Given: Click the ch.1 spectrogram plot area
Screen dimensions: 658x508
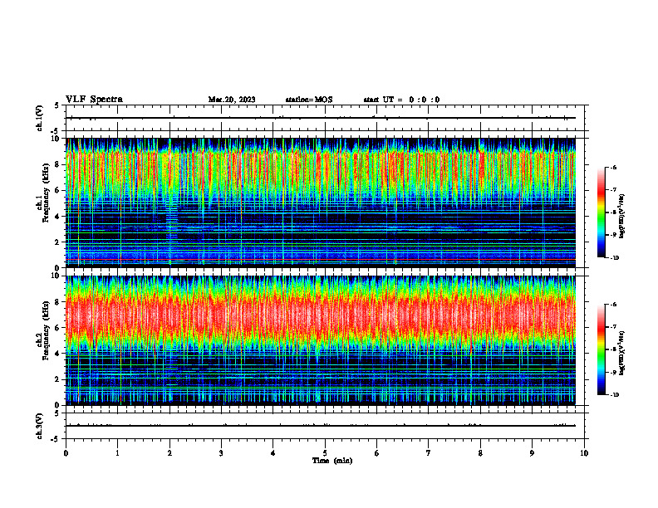Looking at the screenshot, I should tap(321, 203).
